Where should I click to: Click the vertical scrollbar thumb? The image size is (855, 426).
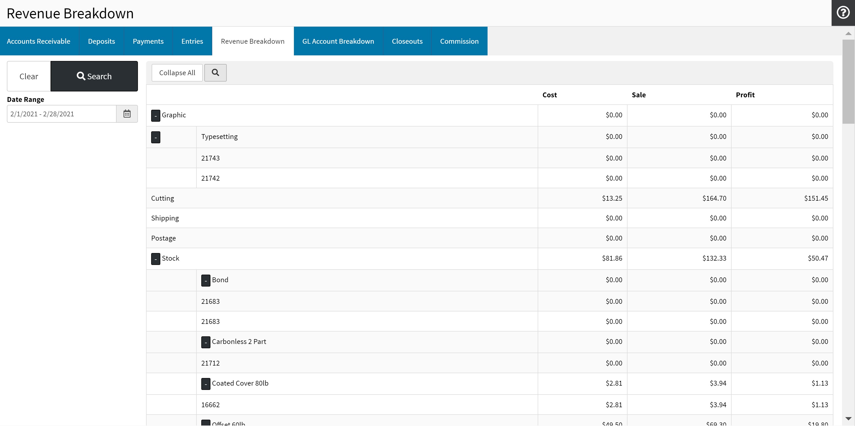tap(848, 81)
